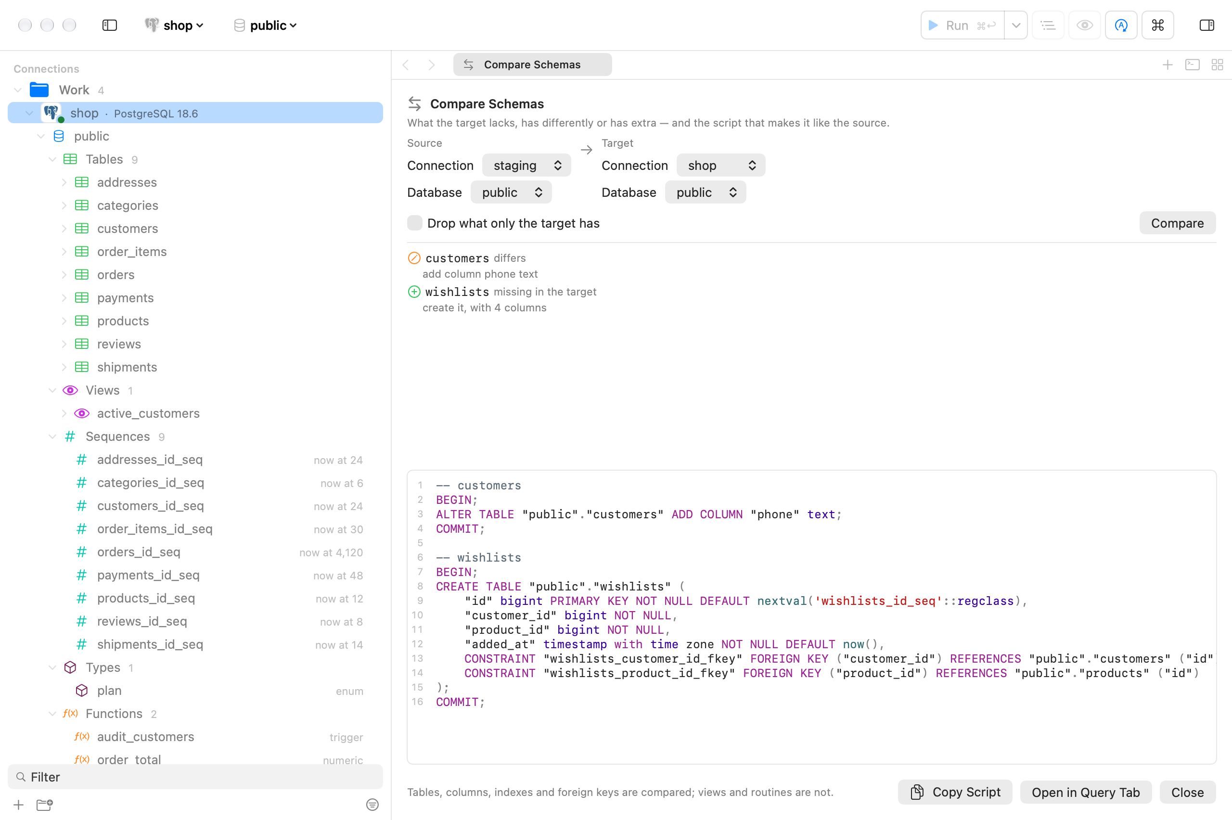Click the ALTER TABLE line in script

[639, 514]
